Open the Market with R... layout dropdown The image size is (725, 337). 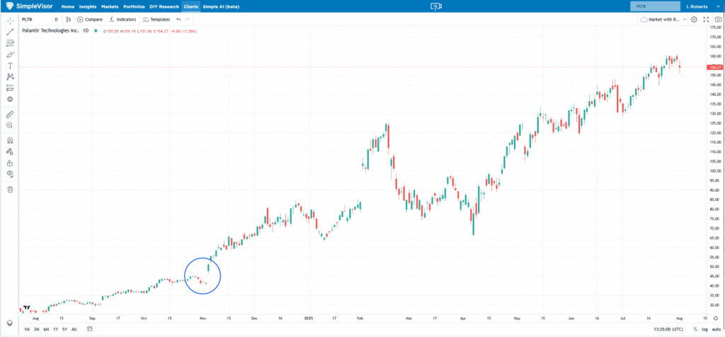663,19
